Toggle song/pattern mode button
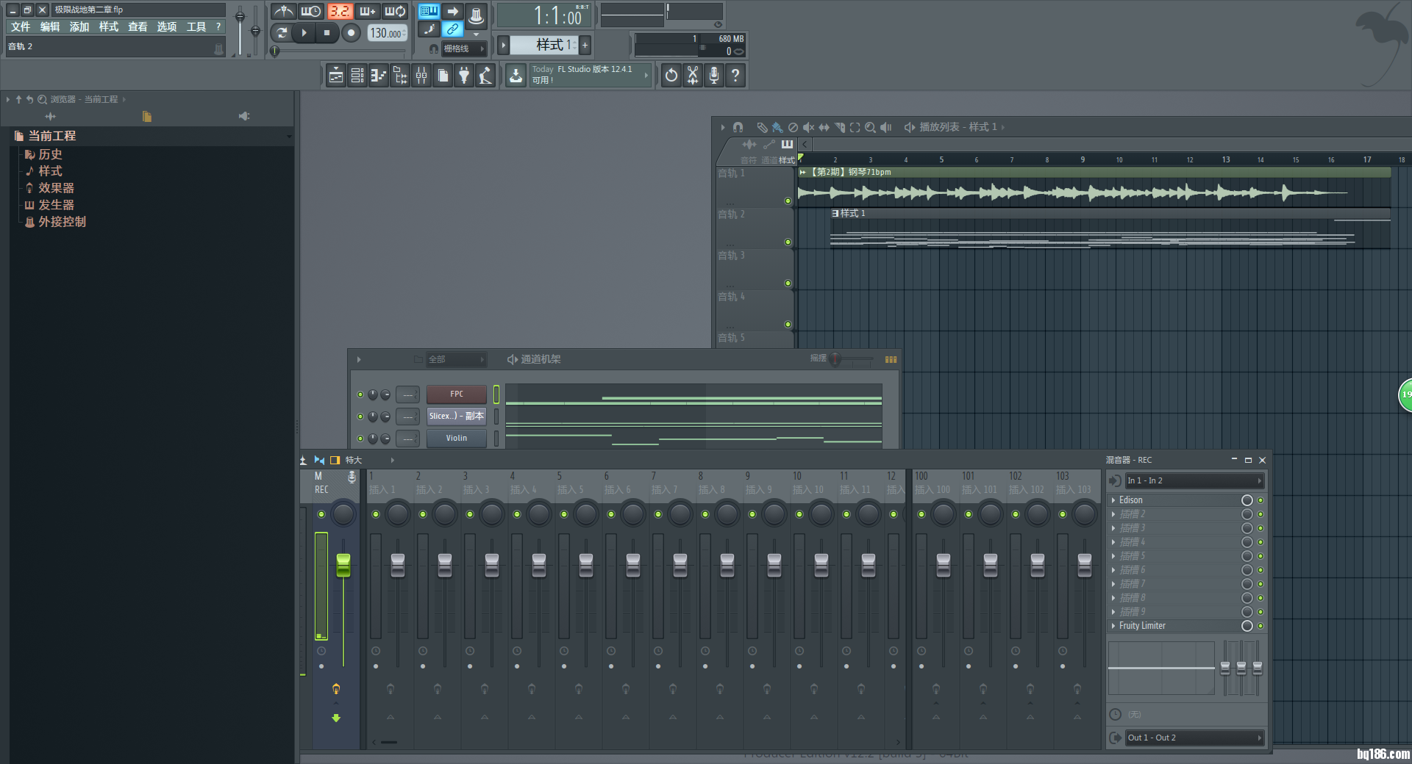Image resolution: width=1412 pixels, height=764 pixels. 281,32
